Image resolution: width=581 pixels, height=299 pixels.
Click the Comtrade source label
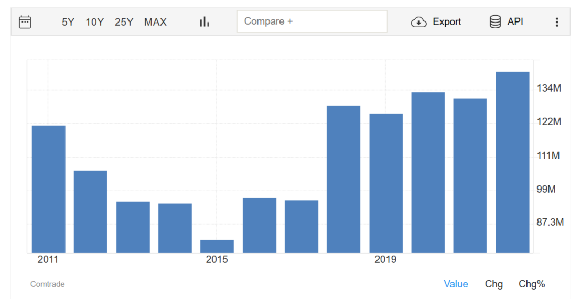tap(47, 284)
